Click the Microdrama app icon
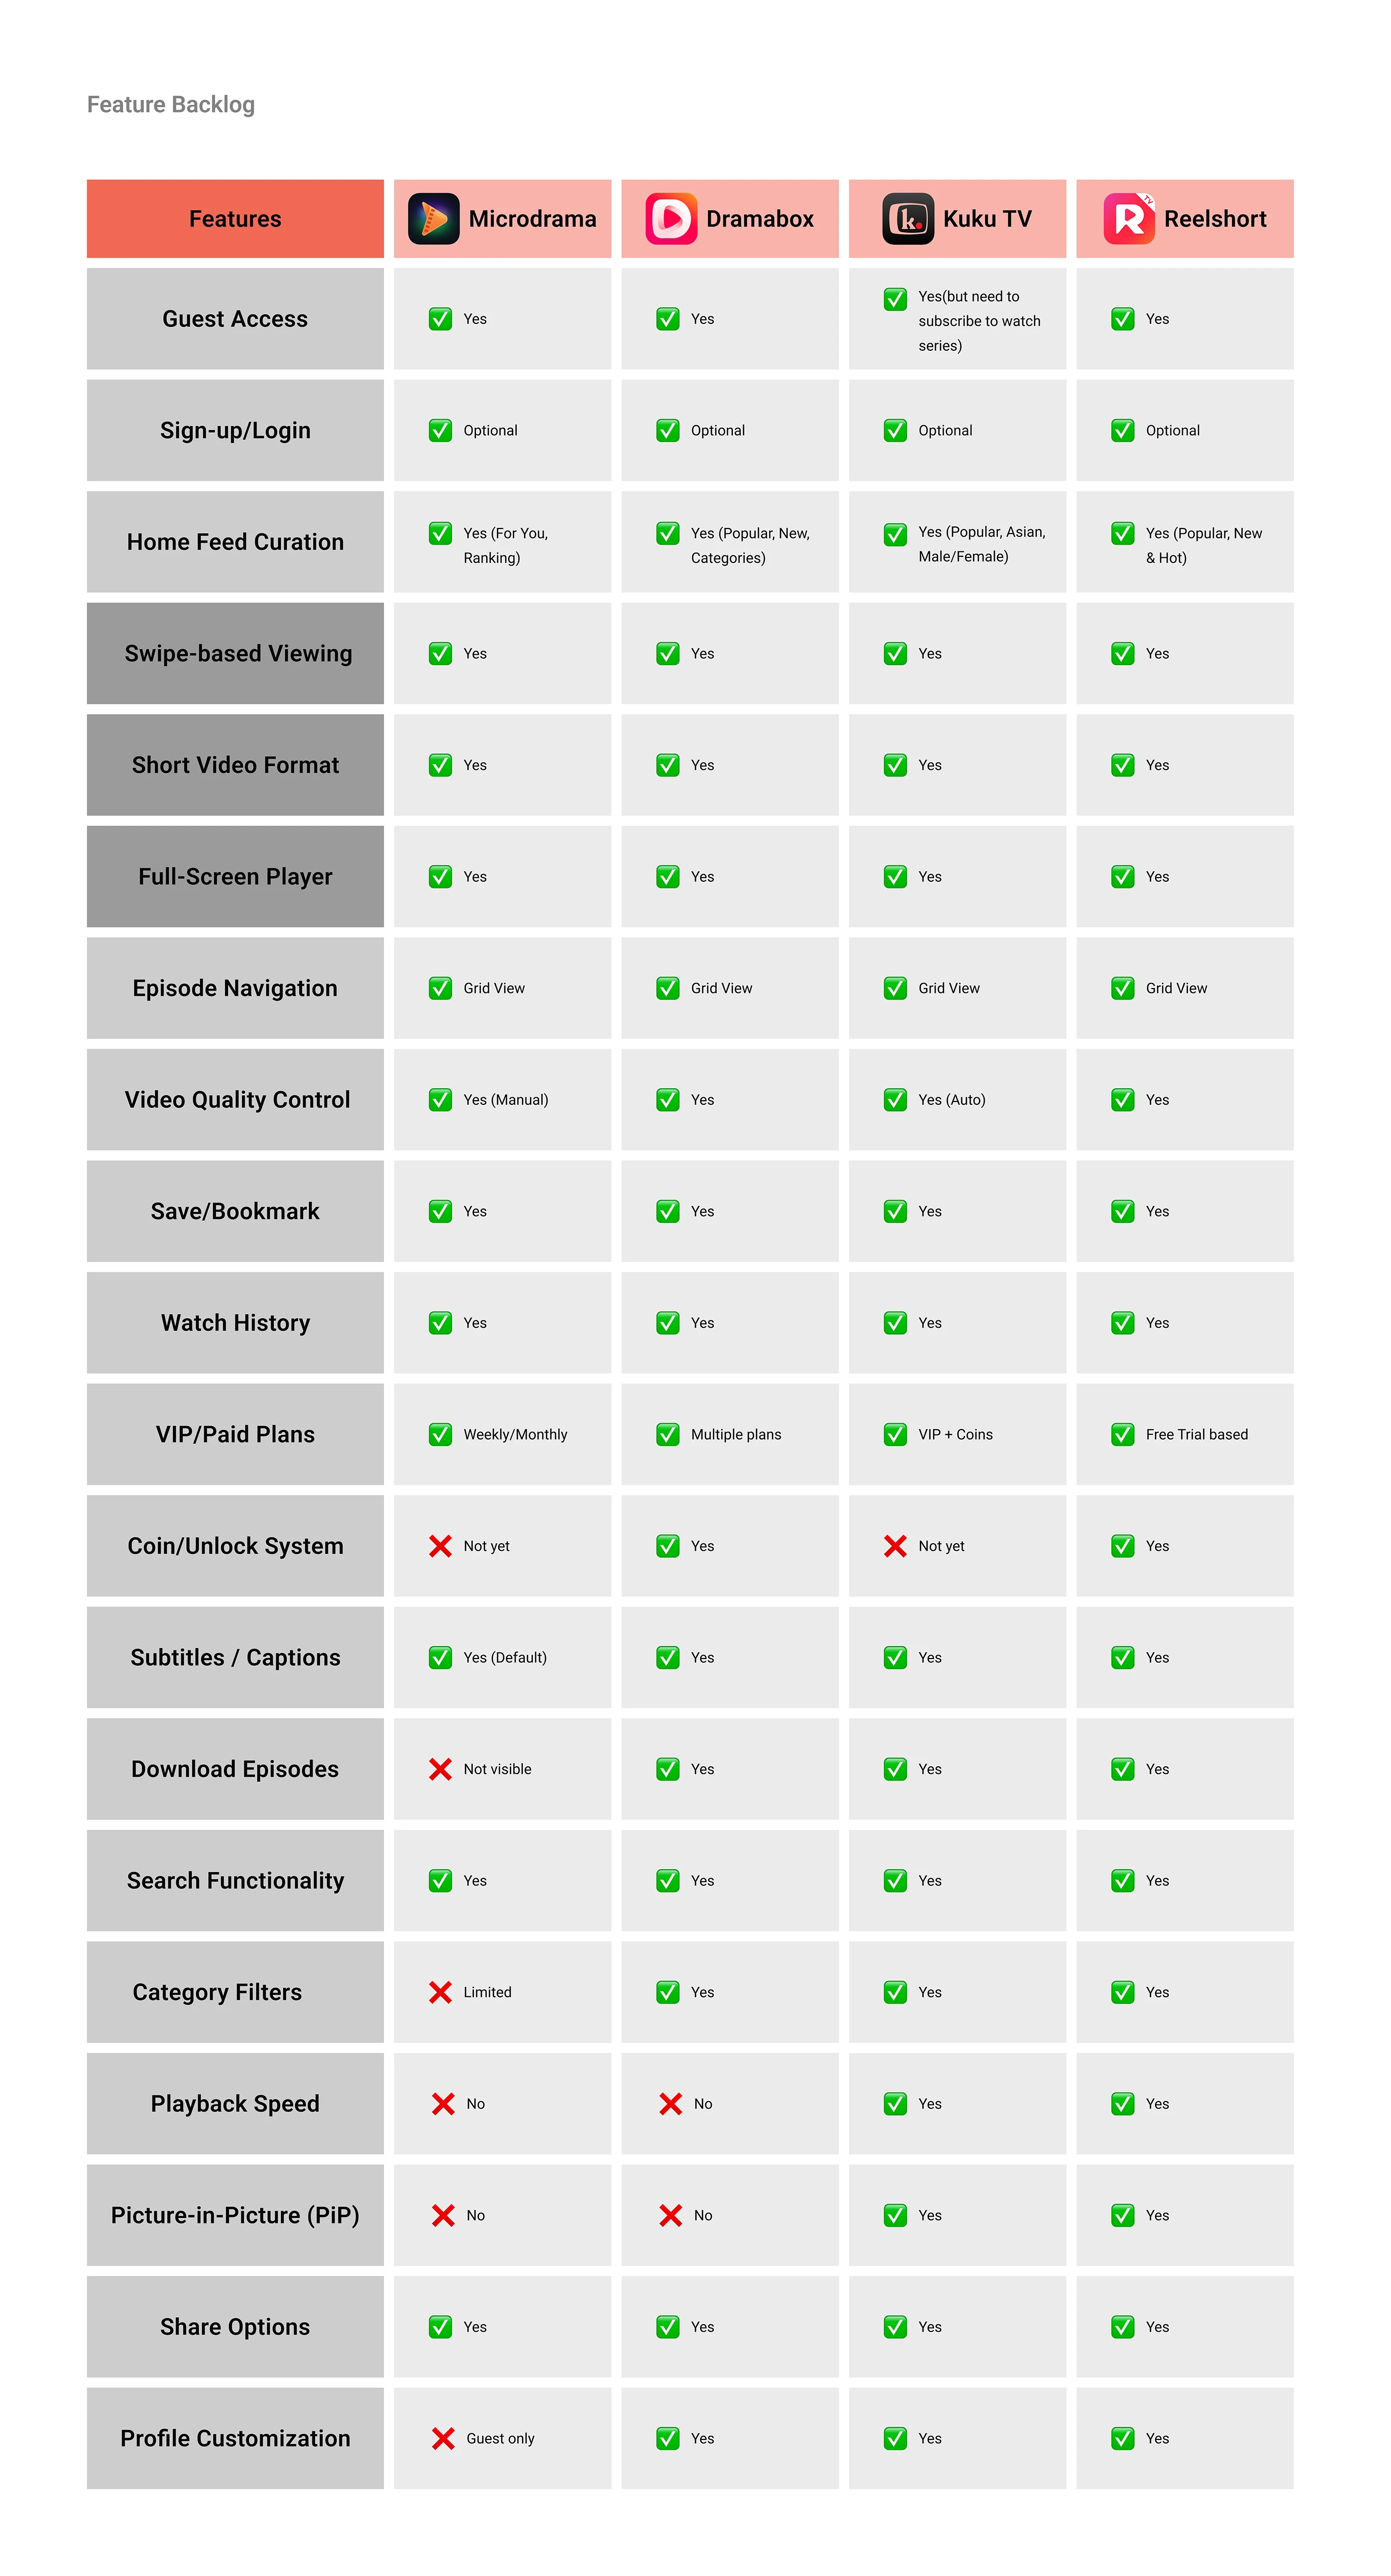This screenshot has width=1391, height=2576. [x=433, y=219]
